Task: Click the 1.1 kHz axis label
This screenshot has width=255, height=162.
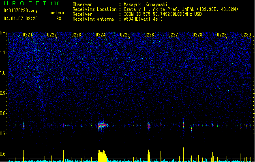Action: (4, 53)
